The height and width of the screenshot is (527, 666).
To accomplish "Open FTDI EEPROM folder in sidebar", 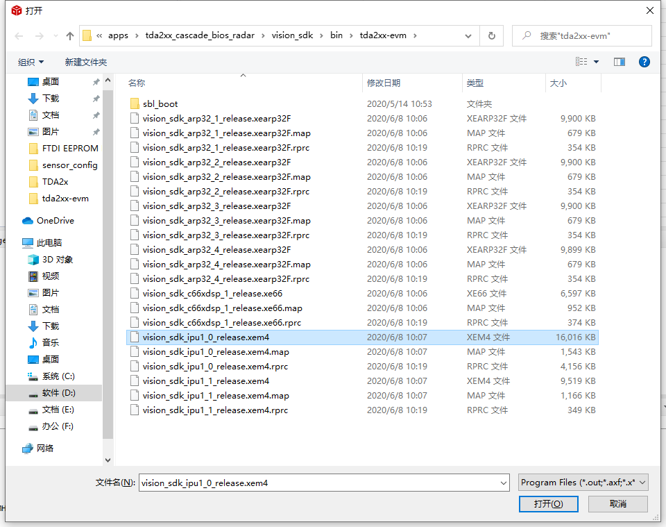I will [65, 149].
